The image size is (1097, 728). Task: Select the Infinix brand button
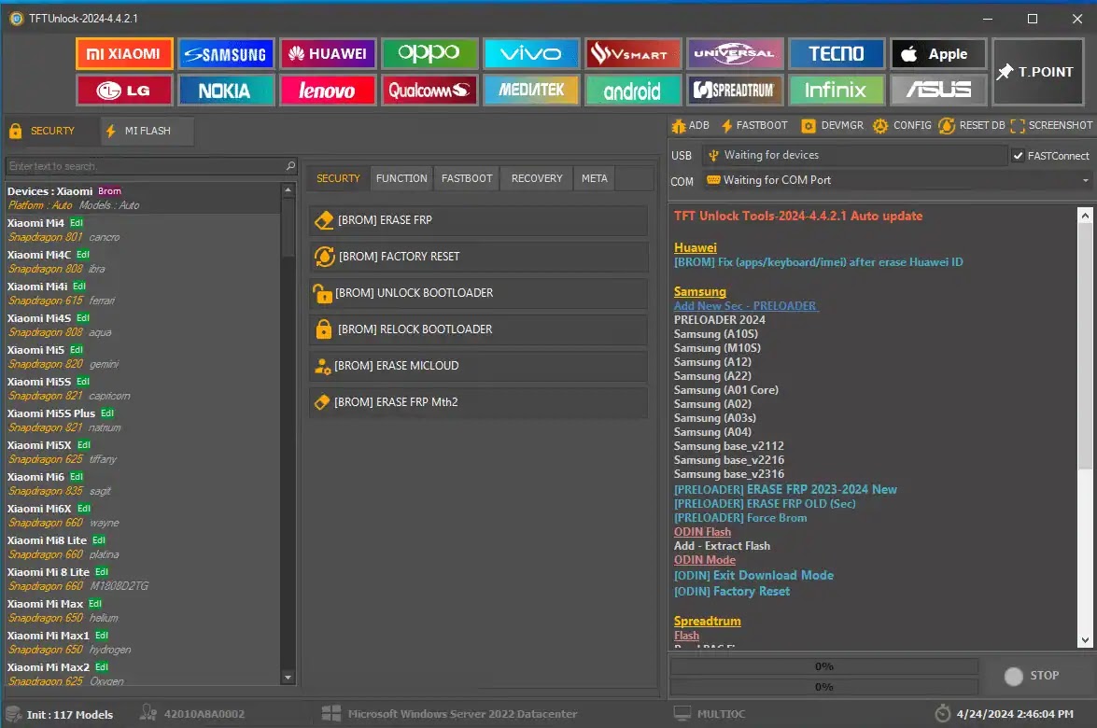point(836,91)
